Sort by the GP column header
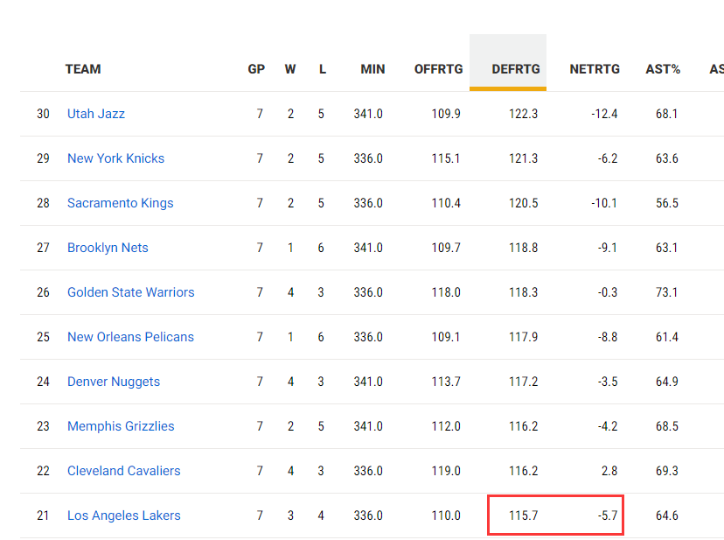Image resolution: width=724 pixels, height=540 pixels. pos(256,69)
